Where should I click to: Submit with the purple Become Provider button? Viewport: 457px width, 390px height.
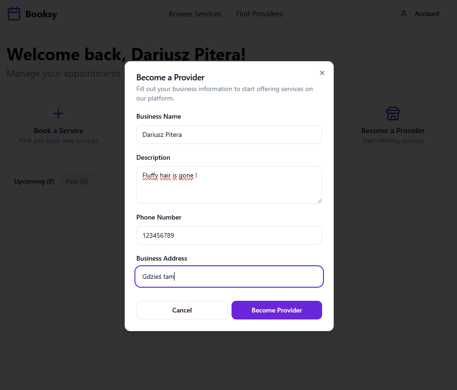point(277,310)
